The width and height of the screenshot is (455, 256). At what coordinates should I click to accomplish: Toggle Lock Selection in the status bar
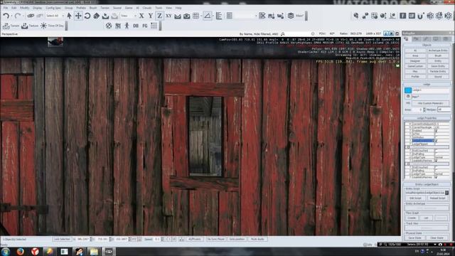tap(62, 239)
